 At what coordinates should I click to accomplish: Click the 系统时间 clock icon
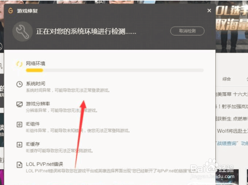click(19, 84)
